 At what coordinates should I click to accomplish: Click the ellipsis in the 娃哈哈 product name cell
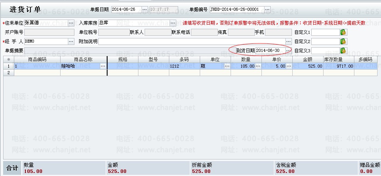[103, 66]
